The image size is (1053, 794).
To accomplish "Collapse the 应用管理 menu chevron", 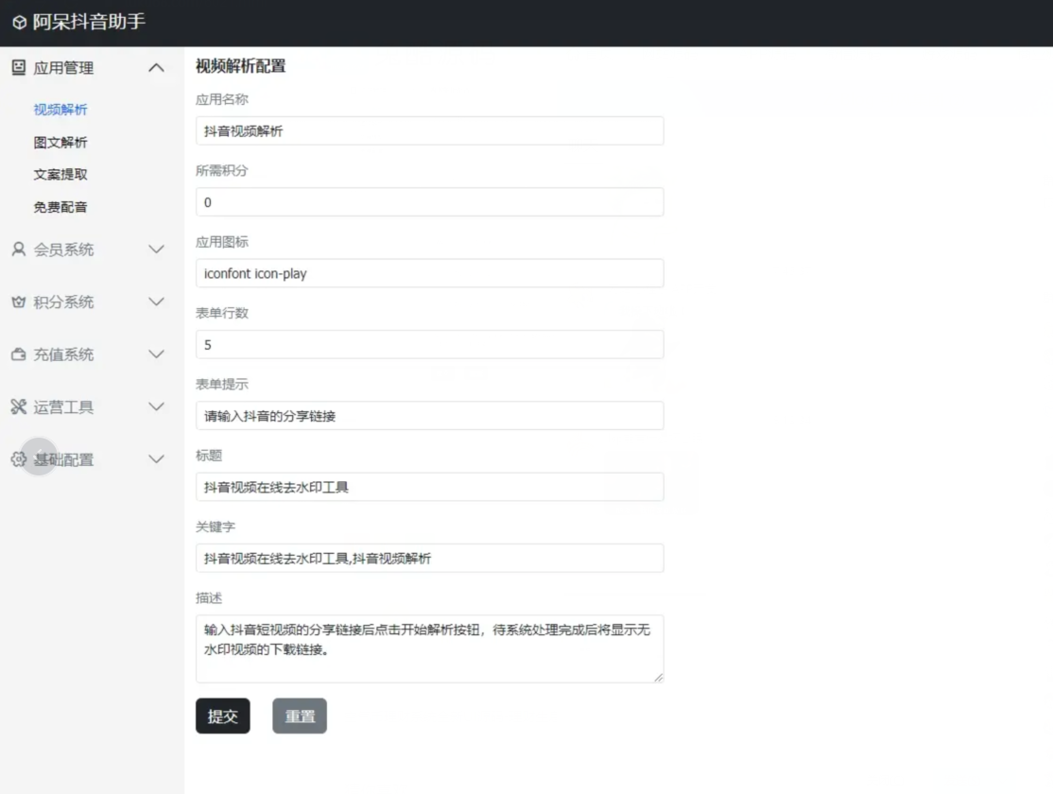I will (x=157, y=68).
